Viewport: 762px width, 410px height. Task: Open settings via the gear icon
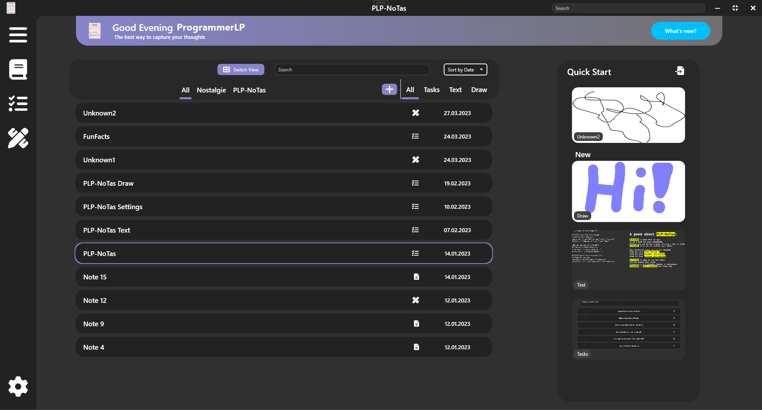pyautogui.click(x=18, y=386)
